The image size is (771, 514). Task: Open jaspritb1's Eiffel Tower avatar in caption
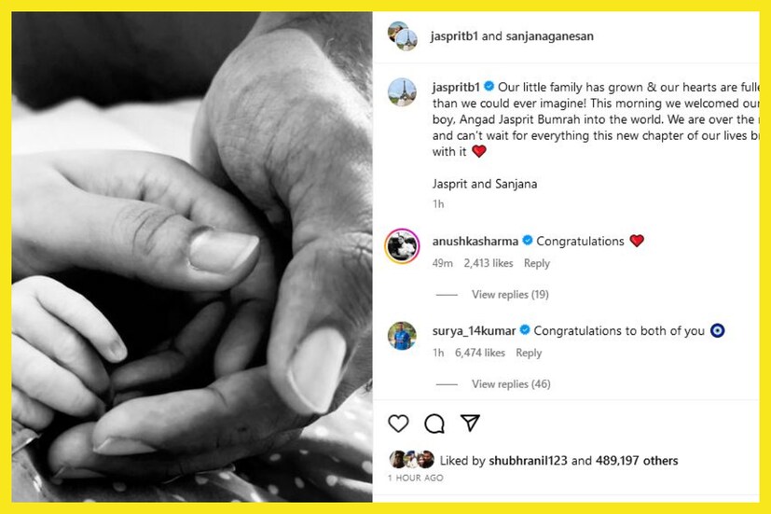point(402,92)
